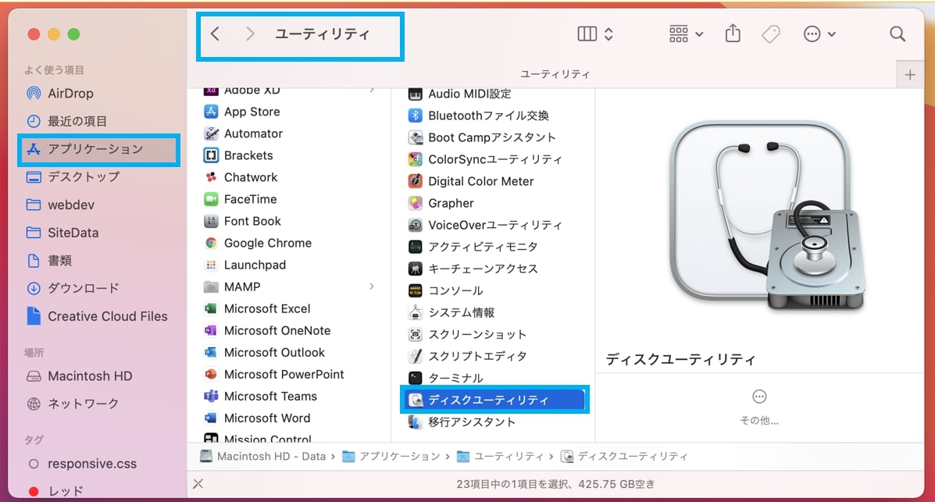Go forward with the right chevron button

(x=250, y=34)
